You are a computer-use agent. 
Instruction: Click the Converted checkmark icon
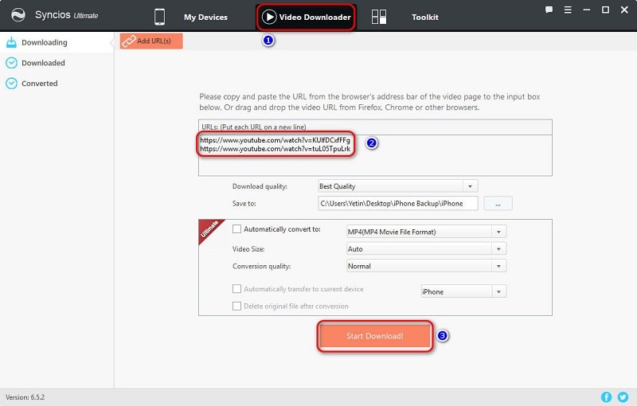click(x=11, y=84)
